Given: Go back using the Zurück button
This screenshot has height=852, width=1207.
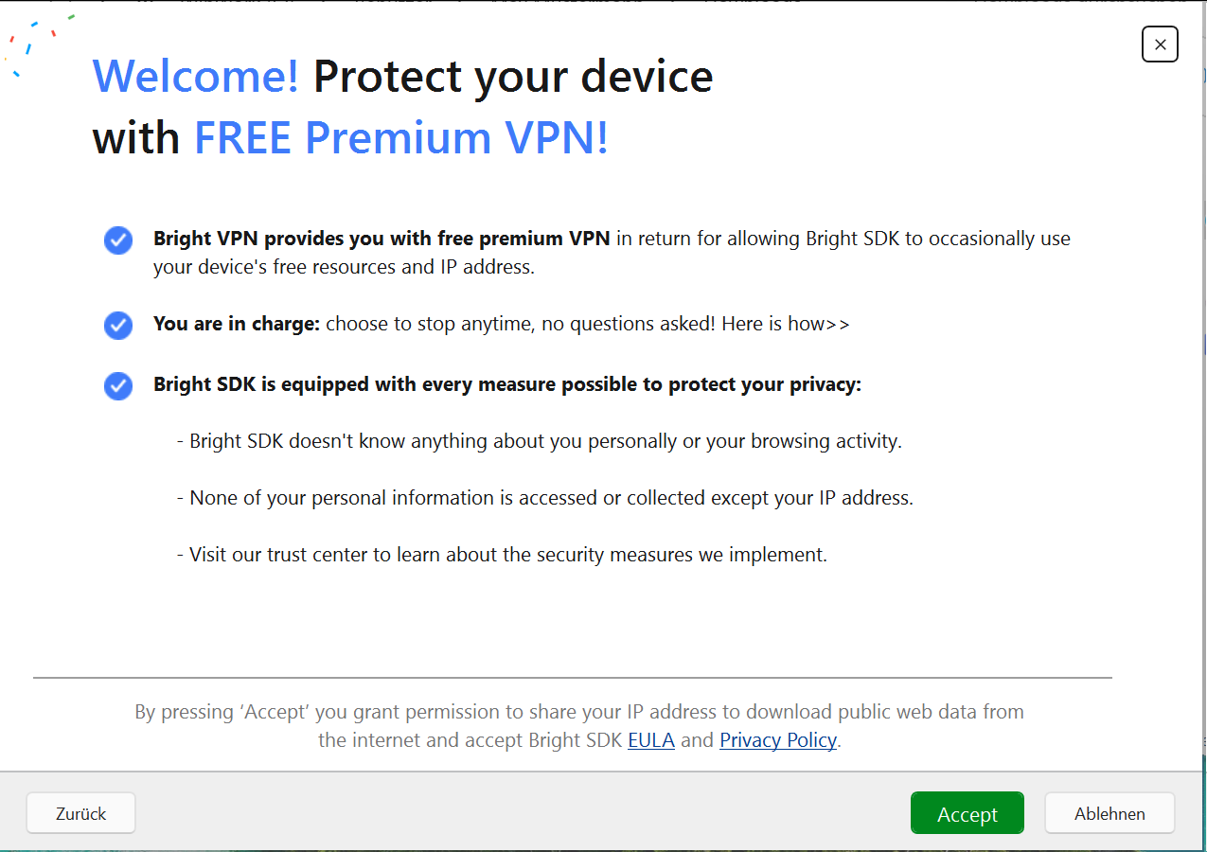Looking at the screenshot, I should coord(80,813).
